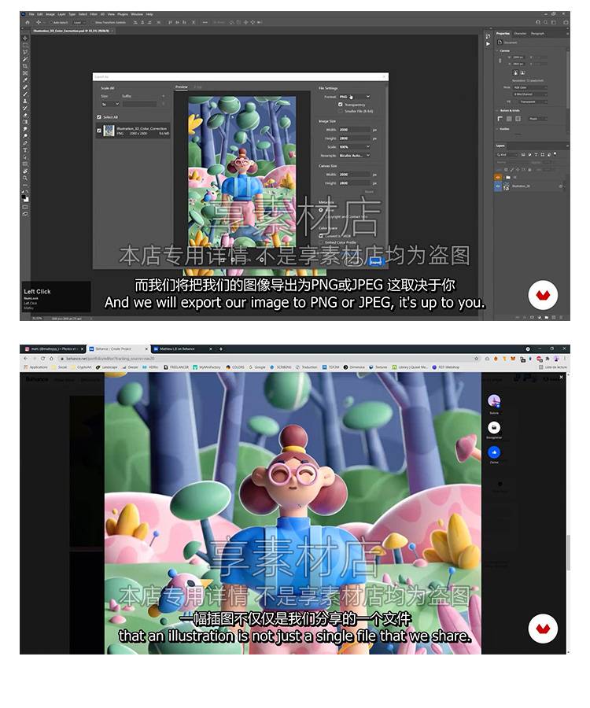This screenshot has height=708, width=590.
Task: Open the 1x size dropdown under Scale All
Action: tap(110, 104)
